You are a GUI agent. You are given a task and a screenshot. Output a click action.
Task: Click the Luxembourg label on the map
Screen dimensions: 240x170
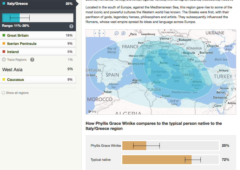click(148, 34)
